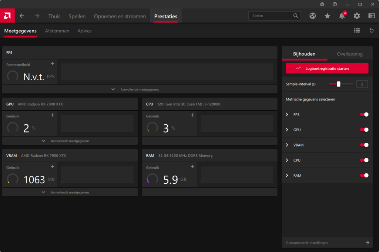
Task: Open notifications bell with 4 alerts
Action: tap(342, 15)
